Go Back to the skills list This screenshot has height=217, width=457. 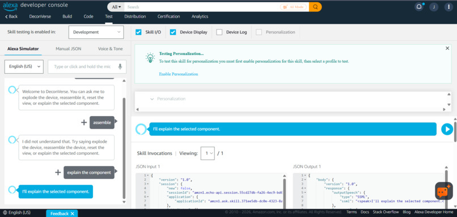[x=11, y=16]
